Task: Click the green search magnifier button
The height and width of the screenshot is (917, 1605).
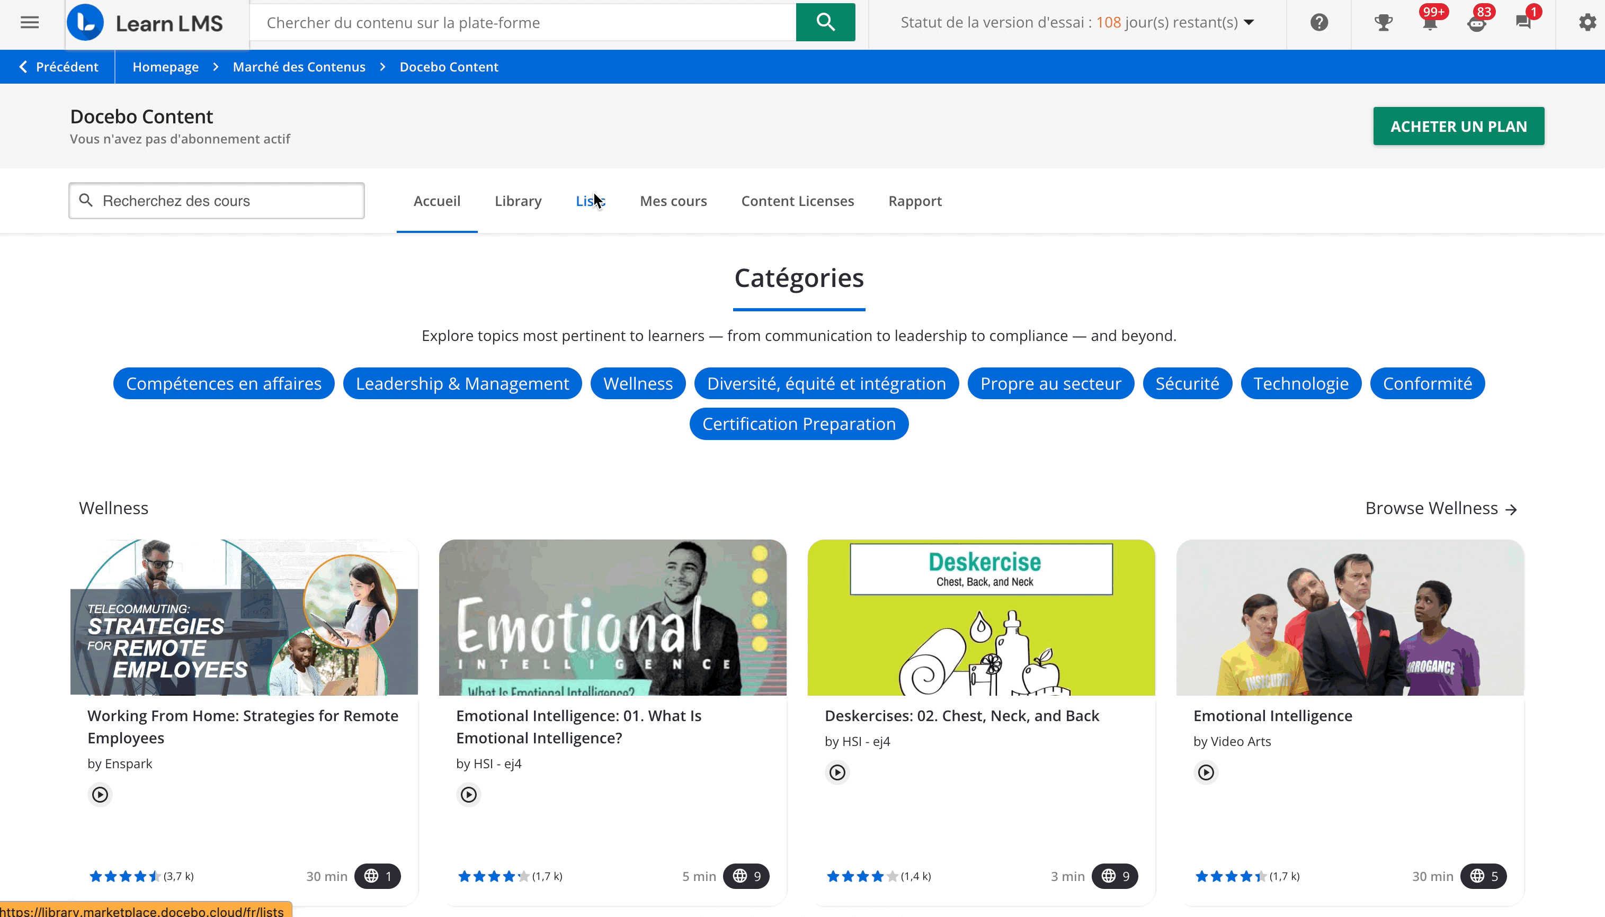Action: click(x=825, y=23)
